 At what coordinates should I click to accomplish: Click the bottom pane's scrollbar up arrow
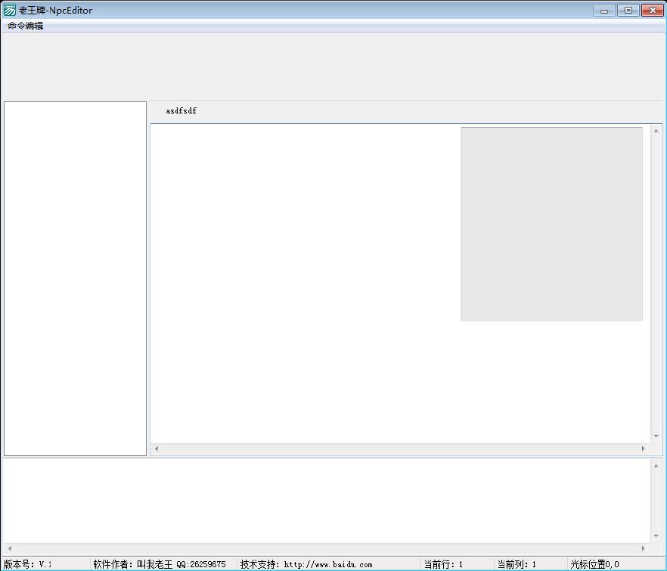coord(656,466)
